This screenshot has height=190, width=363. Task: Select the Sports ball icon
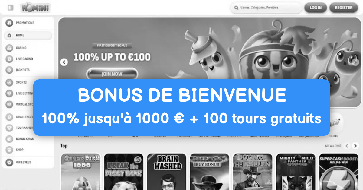9,82
